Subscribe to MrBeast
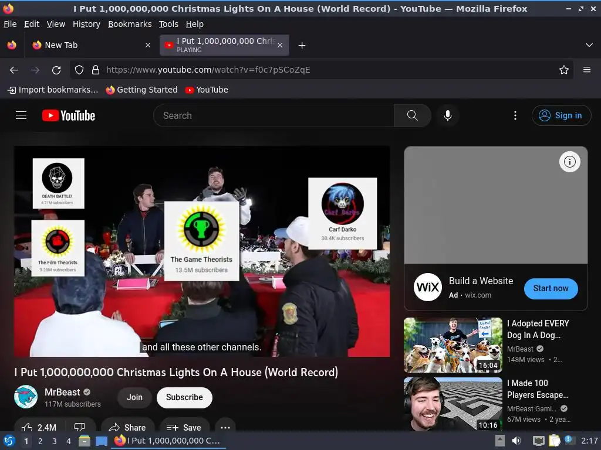Image resolution: width=601 pixels, height=450 pixels. click(x=184, y=398)
